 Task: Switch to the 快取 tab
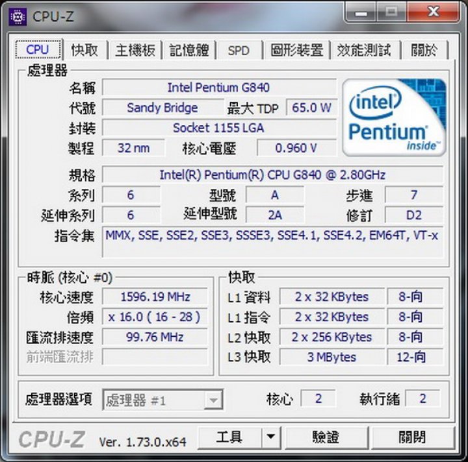[x=84, y=50]
